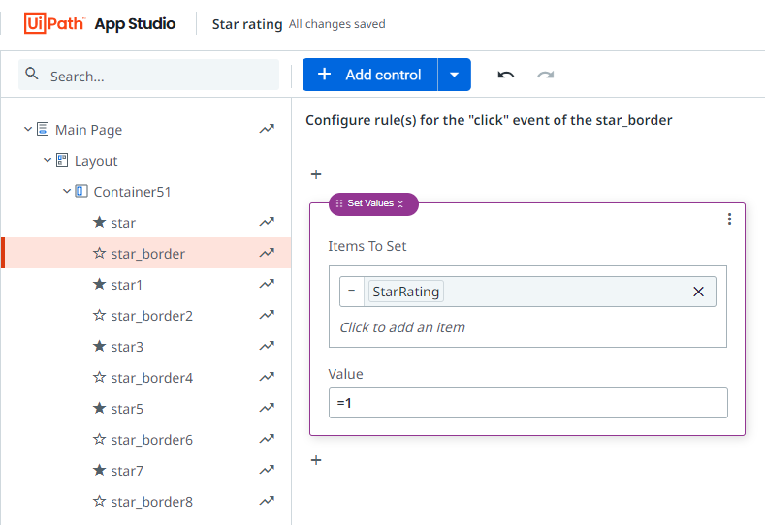765x525 pixels.
Task: Select star_border4 in the tree
Action: 151,378
